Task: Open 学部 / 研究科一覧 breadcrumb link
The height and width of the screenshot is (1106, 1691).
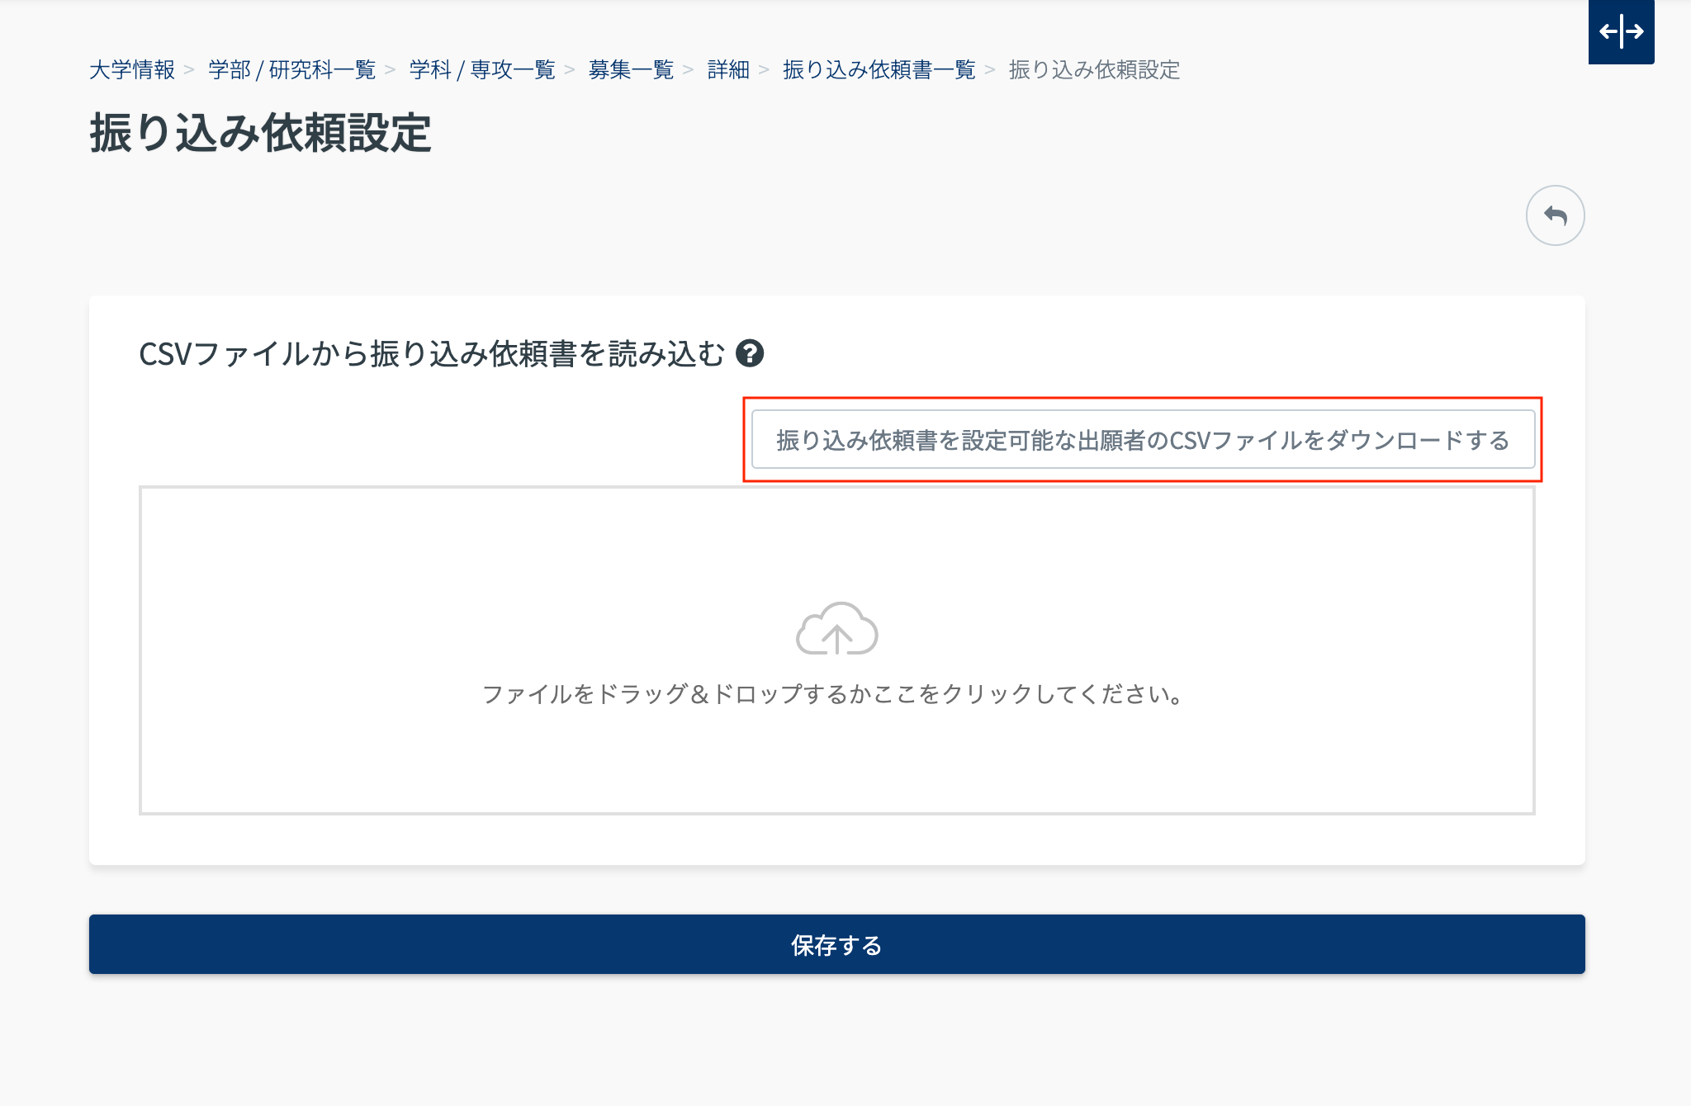Action: click(291, 69)
